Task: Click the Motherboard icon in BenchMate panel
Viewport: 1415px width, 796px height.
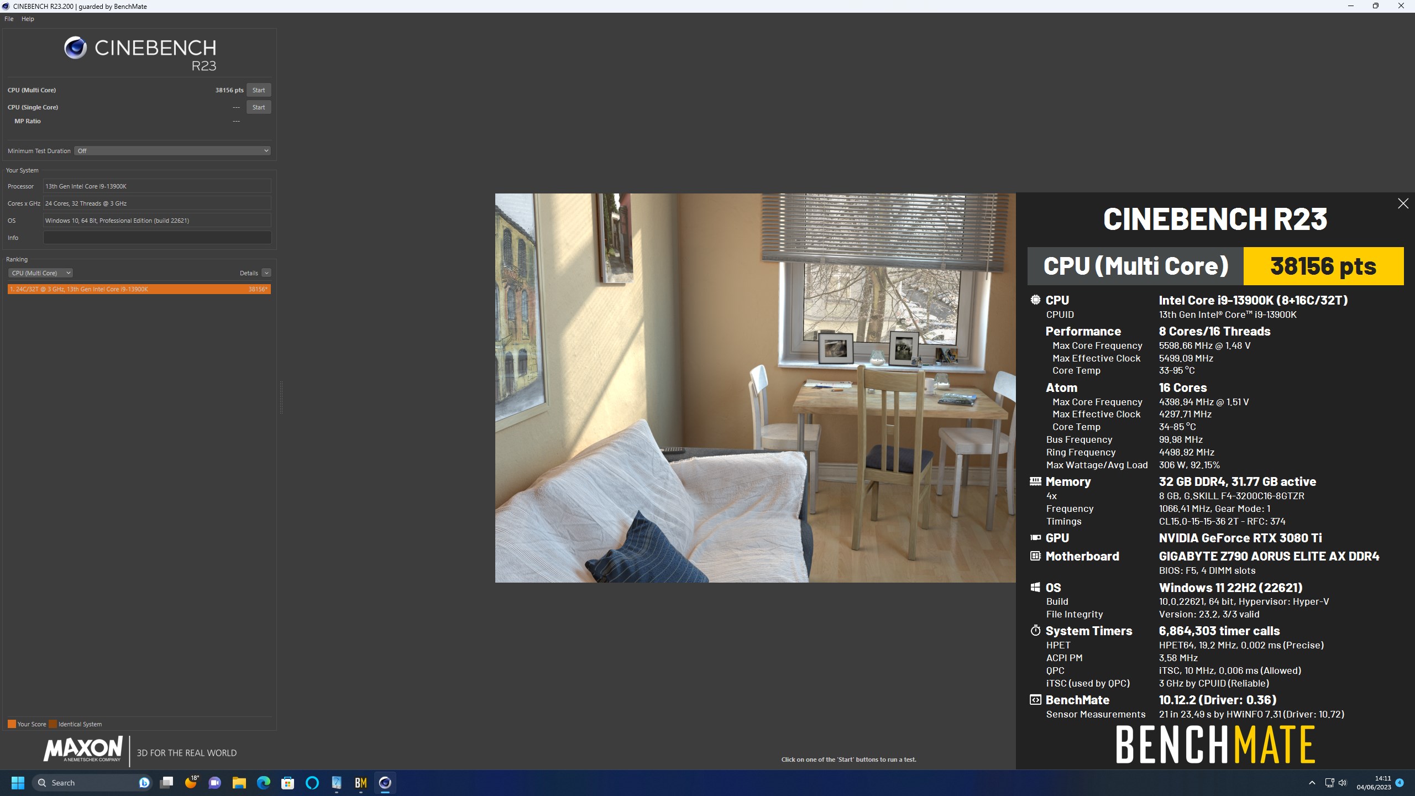Action: pos(1035,556)
